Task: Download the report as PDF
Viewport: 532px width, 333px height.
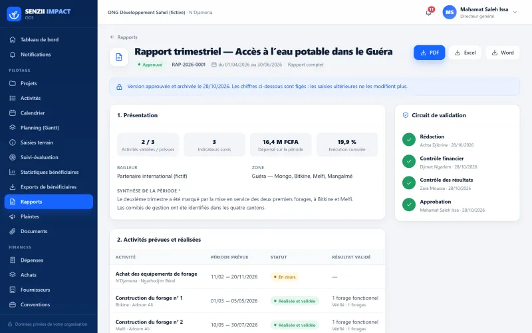Action: click(429, 53)
